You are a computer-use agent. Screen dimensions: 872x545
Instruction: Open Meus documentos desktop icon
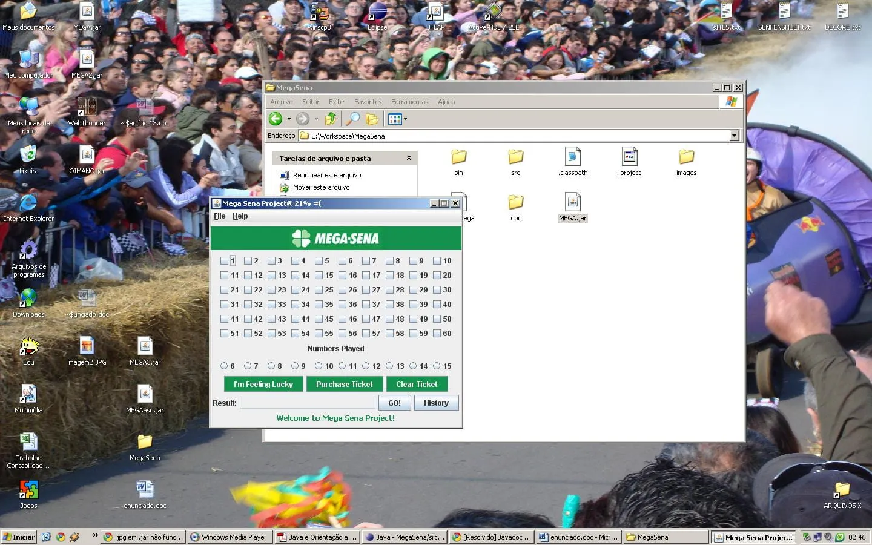click(28, 17)
